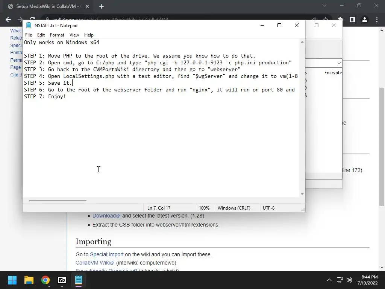The height and width of the screenshot is (289, 385).
Task: Click the 'STEP 6: Go to the root' line
Action: [159, 90]
